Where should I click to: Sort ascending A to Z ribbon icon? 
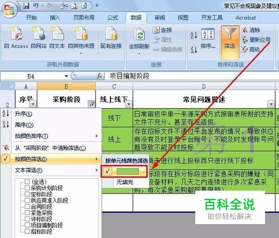coord(194,35)
